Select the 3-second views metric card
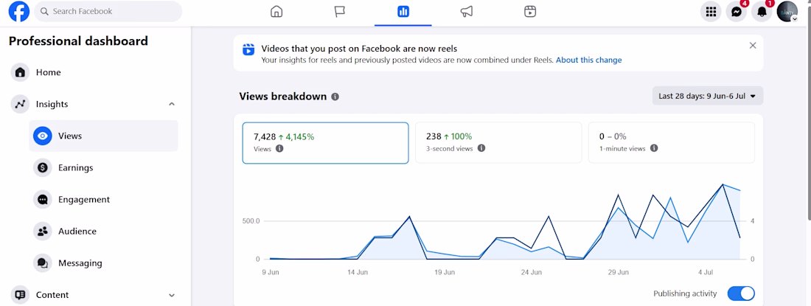 [x=498, y=142]
